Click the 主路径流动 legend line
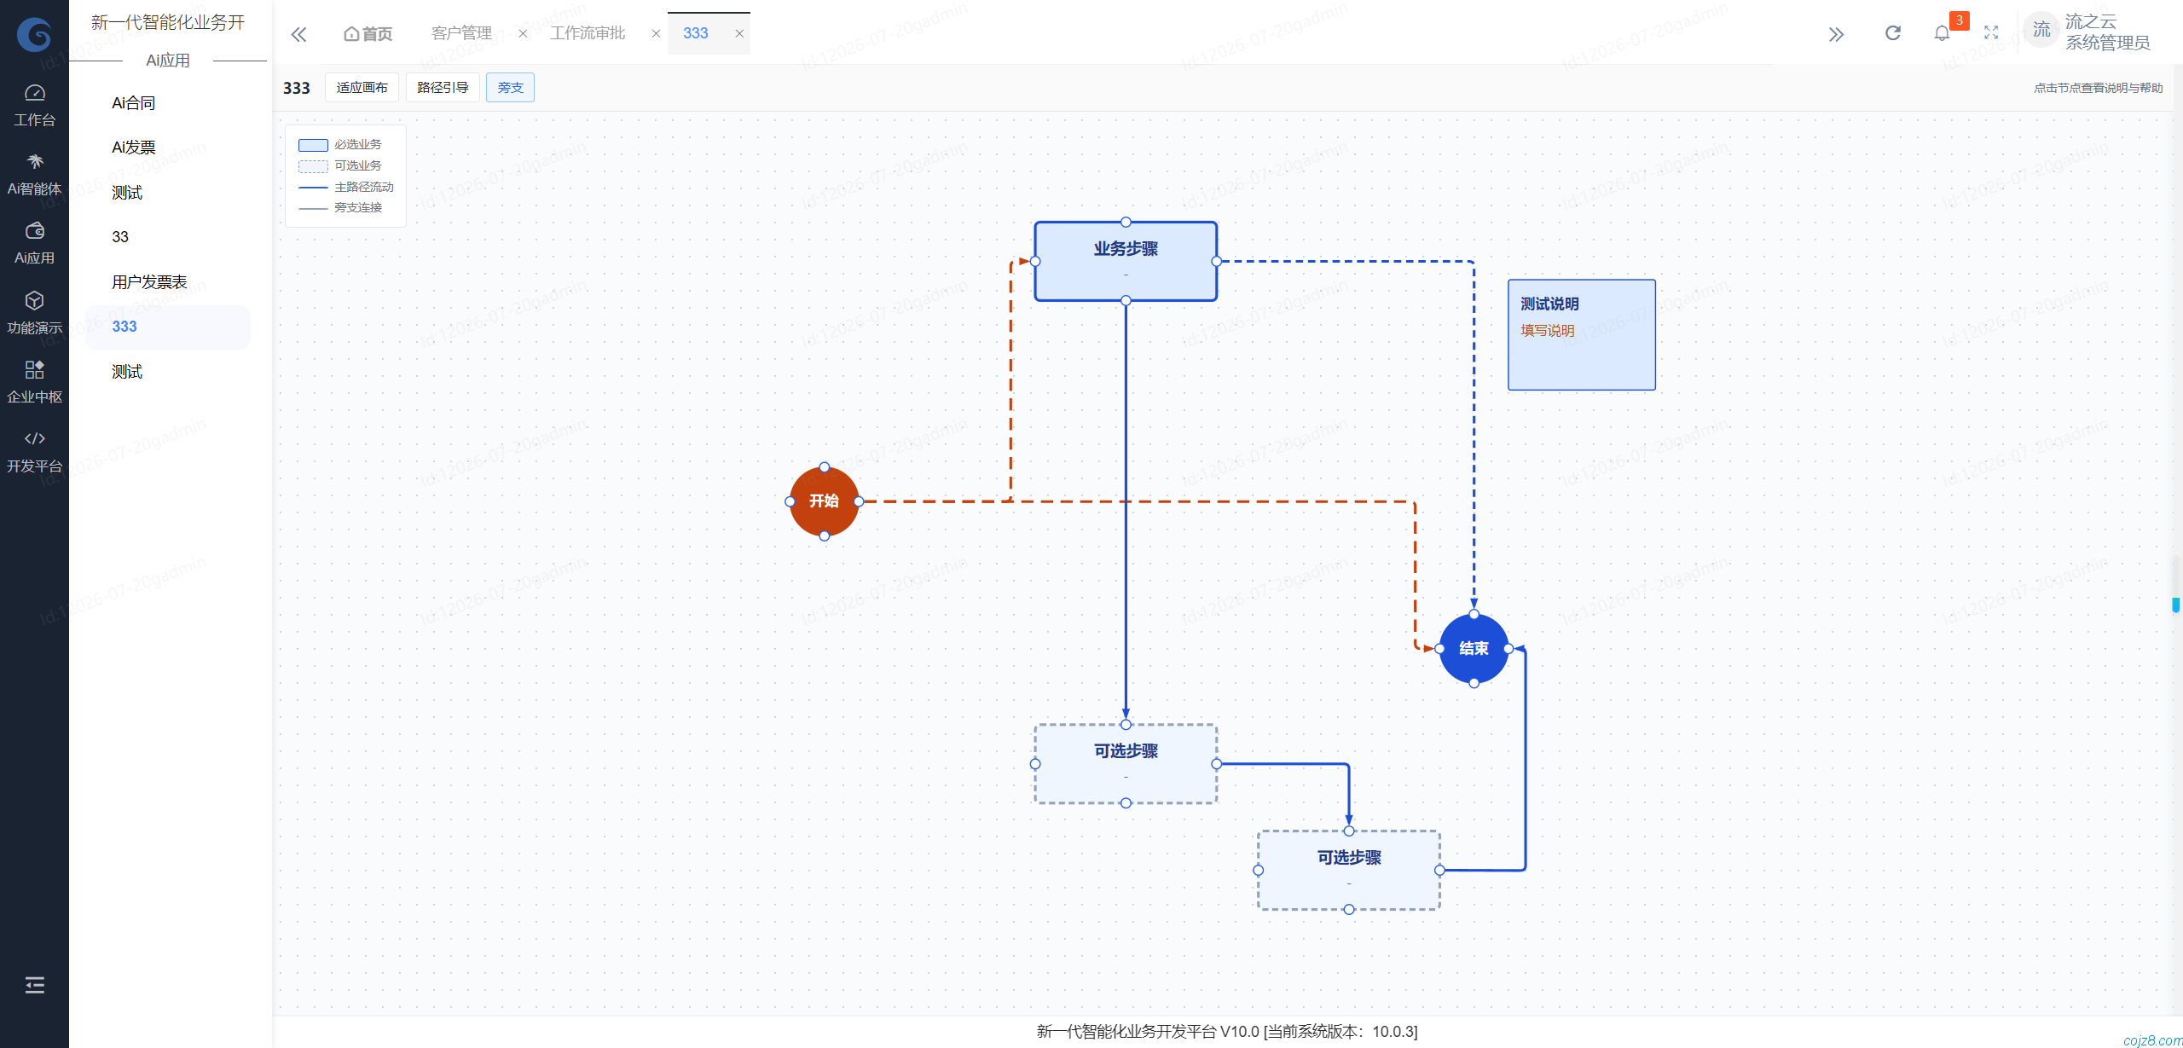 [x=313, y=188]
